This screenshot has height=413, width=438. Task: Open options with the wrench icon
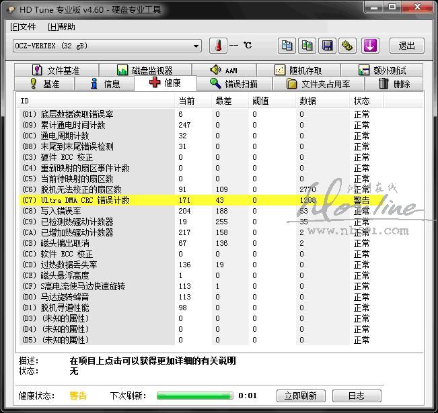pyautogui.click(x=347, y=46)
